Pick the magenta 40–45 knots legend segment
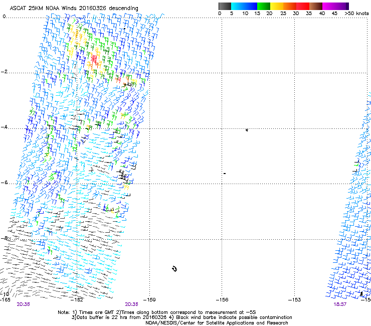Screen dimensions: 371x326 (x=329, y=6)
